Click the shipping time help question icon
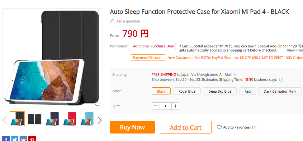This screenshot has width=303, height=141. (281, 80)
